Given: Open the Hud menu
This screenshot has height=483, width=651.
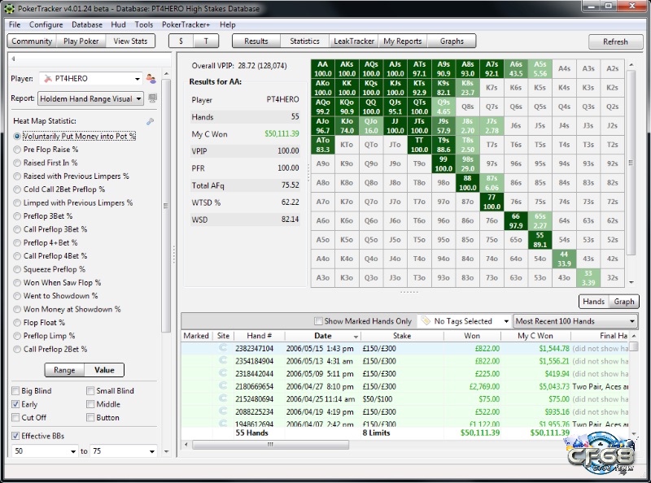Looking at the screenshot, I should (118, 24).
